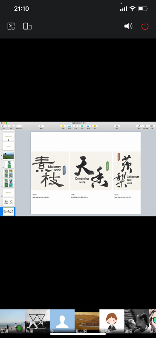Click the Keynote Text box icon

point(75,126)
